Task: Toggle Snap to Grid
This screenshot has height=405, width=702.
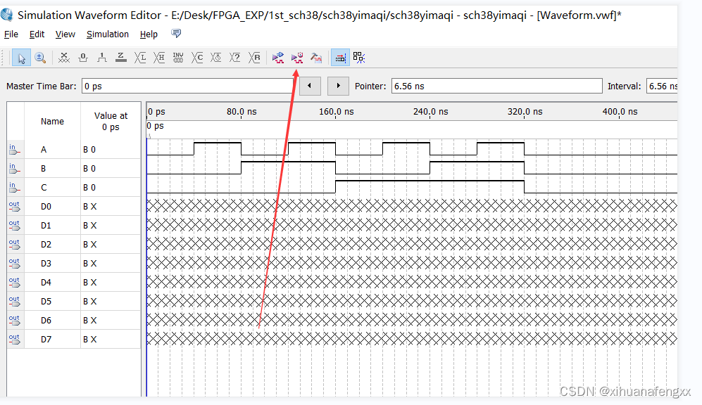Action: 340,58
